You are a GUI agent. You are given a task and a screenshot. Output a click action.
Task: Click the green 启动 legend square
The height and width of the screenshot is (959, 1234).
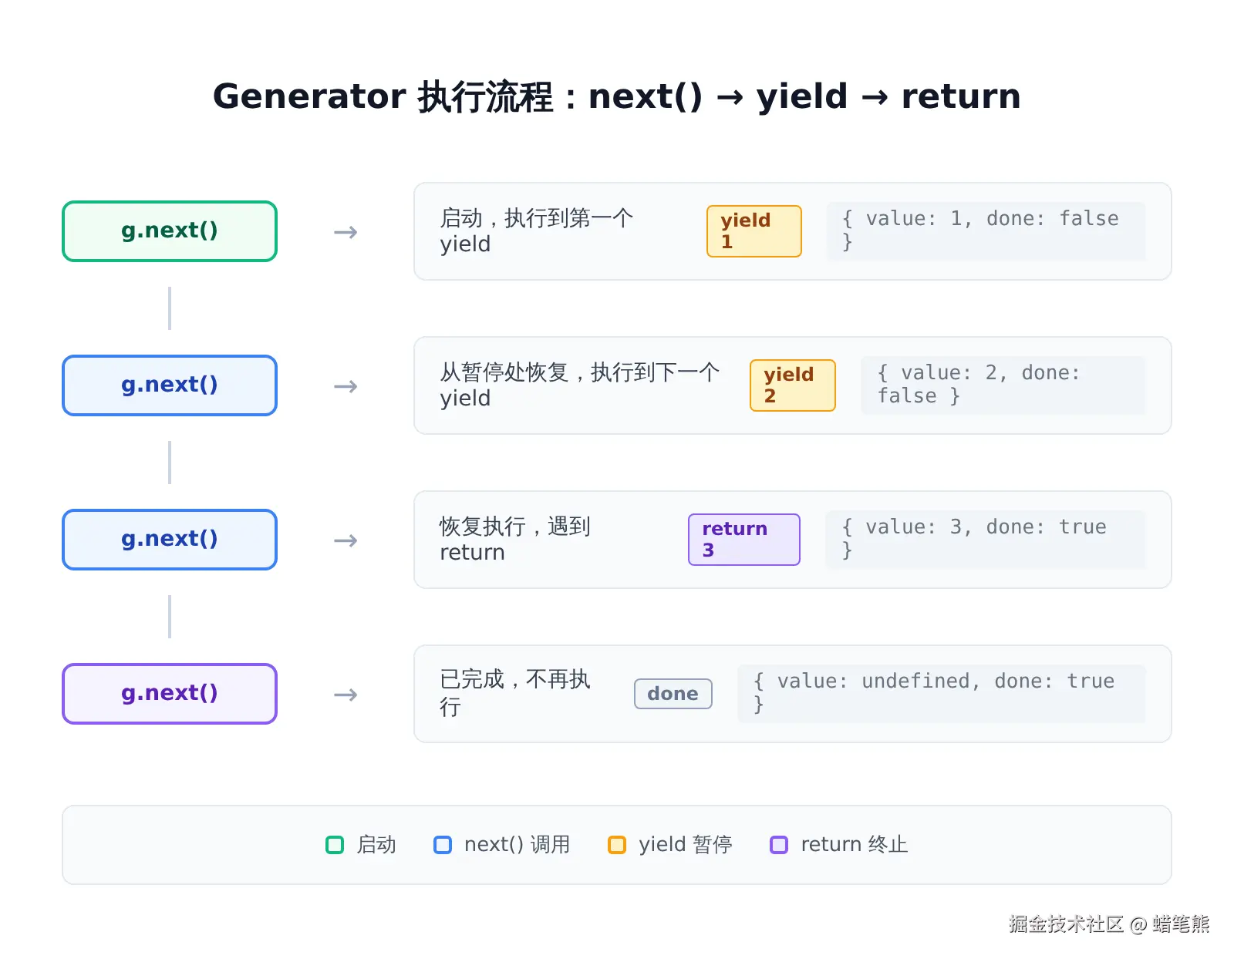coord(335,845)
